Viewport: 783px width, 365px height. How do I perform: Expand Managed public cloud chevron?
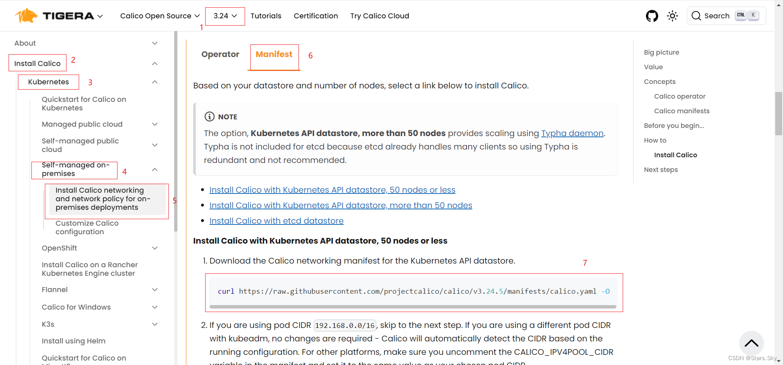(x=155, y=124)
